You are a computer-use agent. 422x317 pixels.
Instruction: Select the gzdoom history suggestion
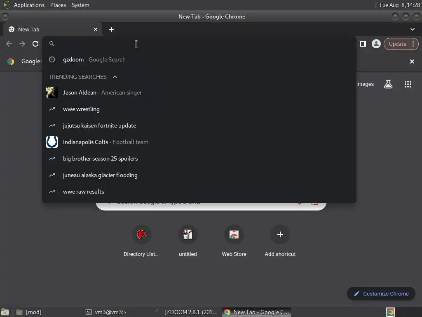pyautogui.click(x=199, y=59)
